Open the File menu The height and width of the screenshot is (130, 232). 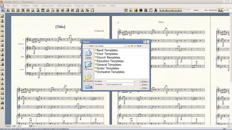[x=7, y=6]
